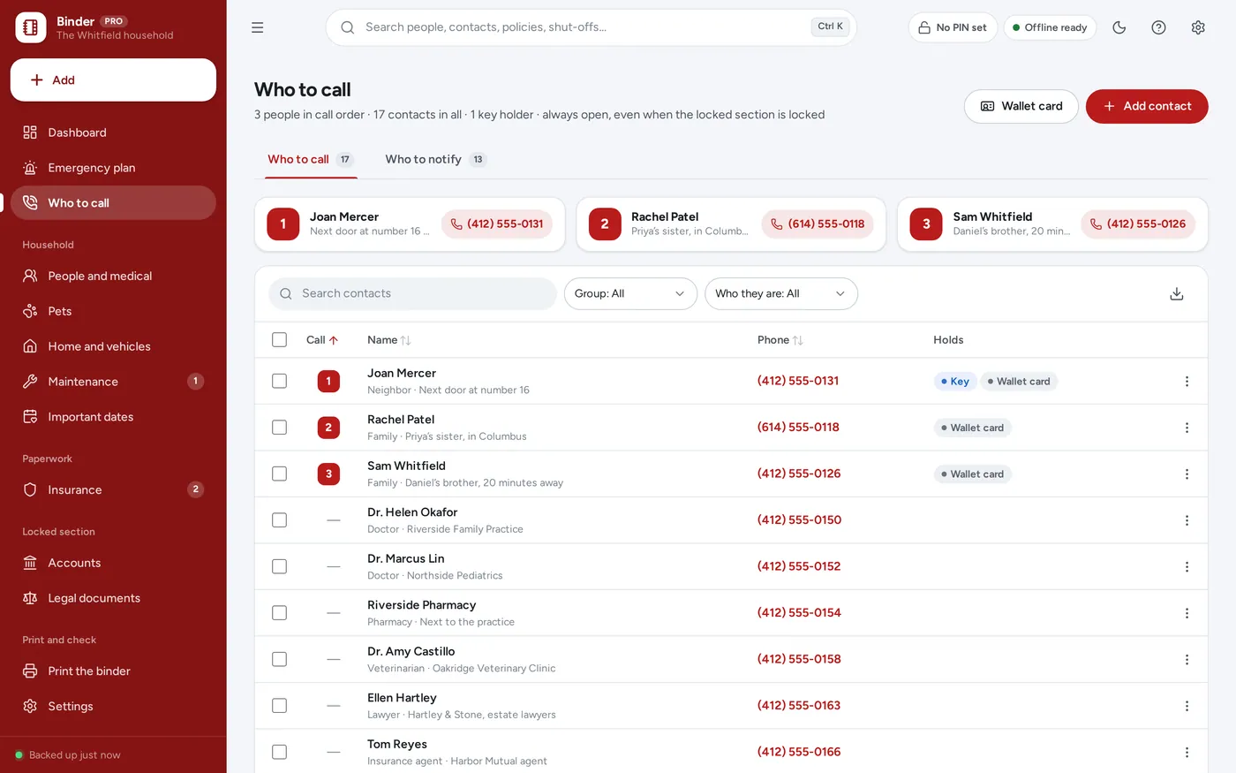Tick the select-all checkbox in table header
The image size is (1236, 773).
coord(280,340)
